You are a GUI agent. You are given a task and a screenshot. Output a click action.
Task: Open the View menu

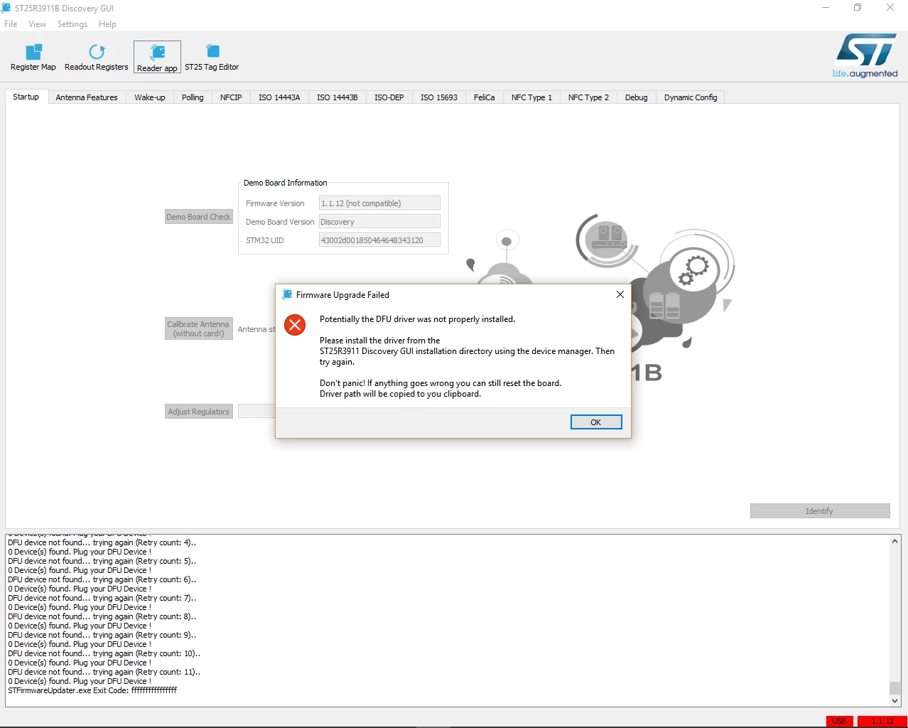(37, 24)
